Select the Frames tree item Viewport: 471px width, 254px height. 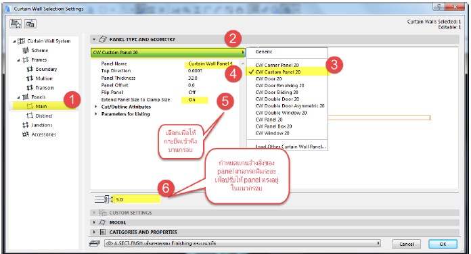[39, 59]
